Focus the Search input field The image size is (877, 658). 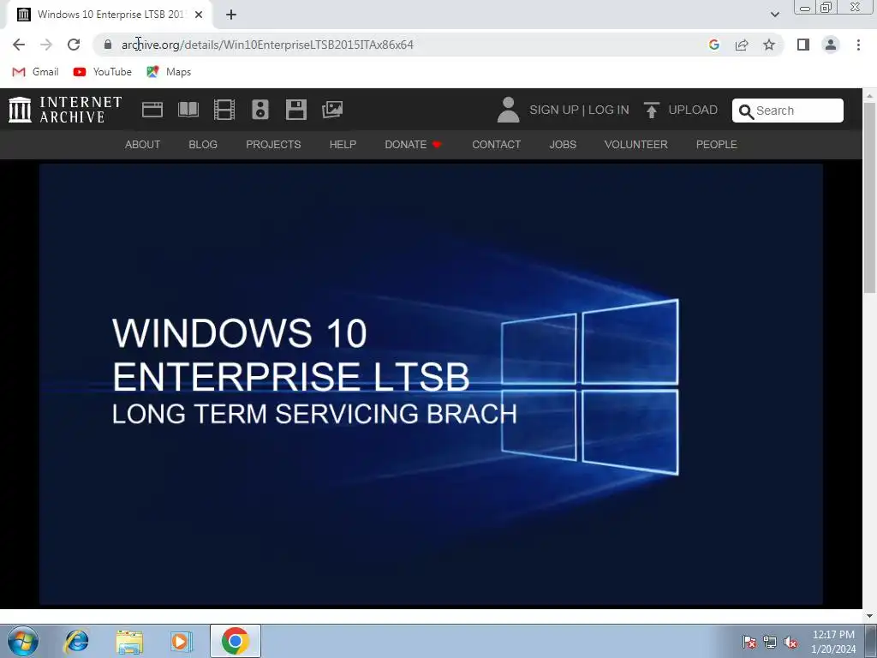pyautogui.click(x=788, y=111)
